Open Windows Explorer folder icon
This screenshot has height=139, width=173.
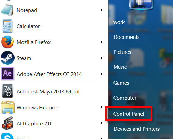pyautogui.click(x=8, y=107)
